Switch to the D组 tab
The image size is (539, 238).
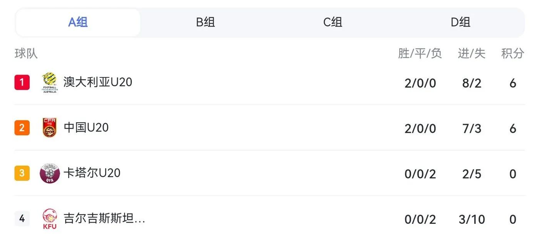point(460,22)
